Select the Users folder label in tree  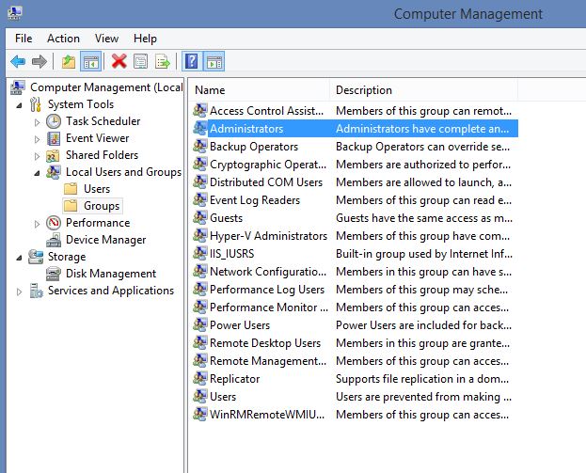tap(97, 189)
